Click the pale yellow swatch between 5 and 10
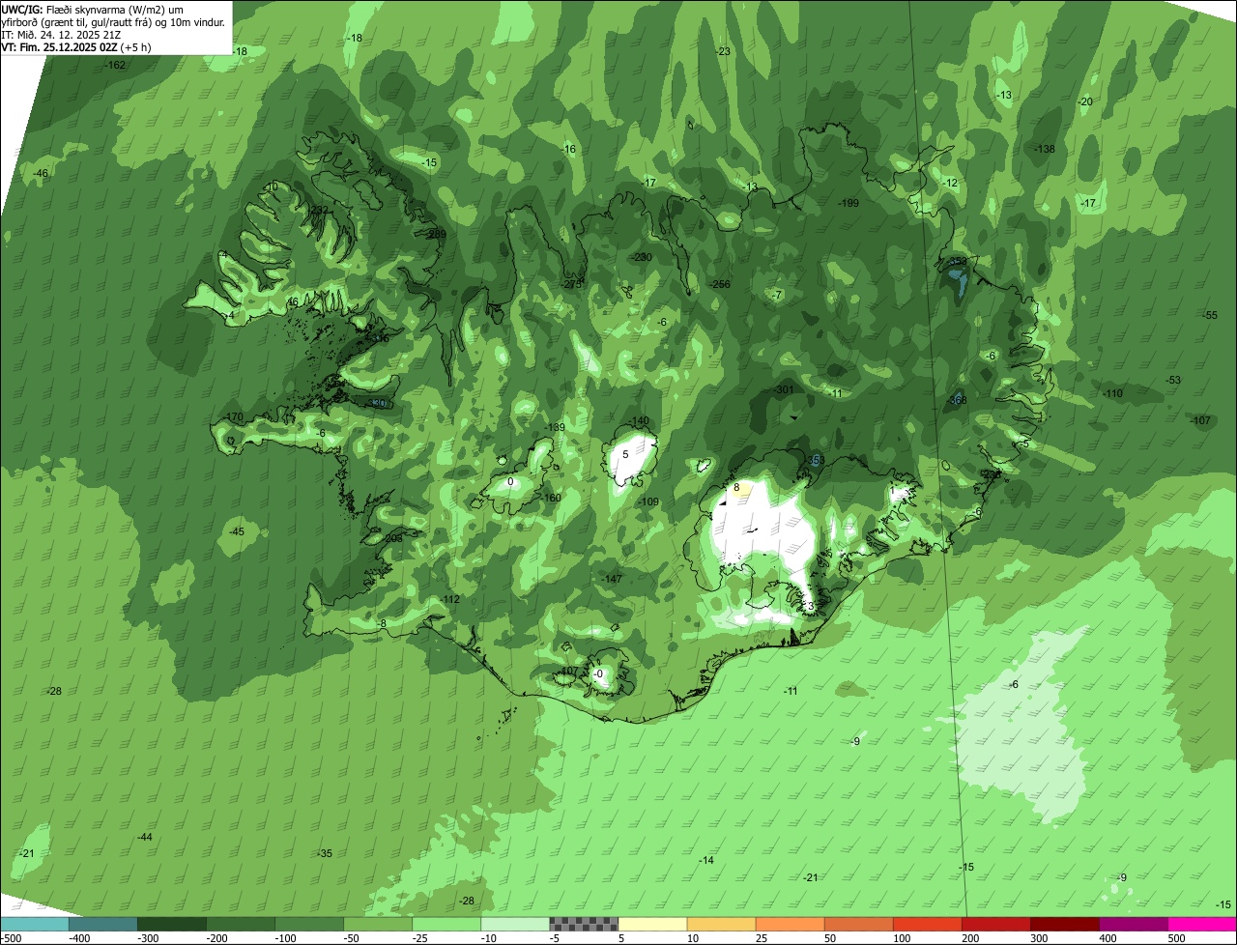This screenshot has width=1237, height=945. coord(652,924)
